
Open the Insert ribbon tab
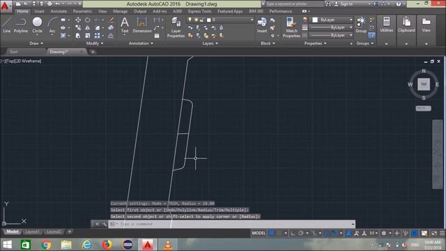coord(39,11)
